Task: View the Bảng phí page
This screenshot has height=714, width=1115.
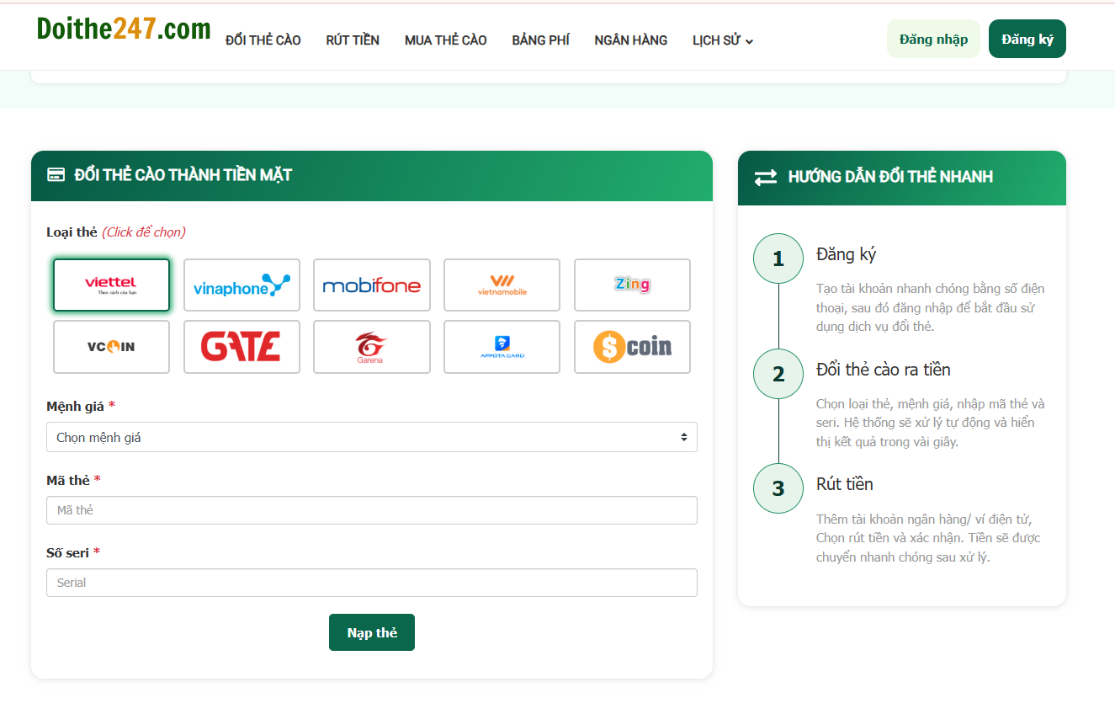Action: point(540,40)
